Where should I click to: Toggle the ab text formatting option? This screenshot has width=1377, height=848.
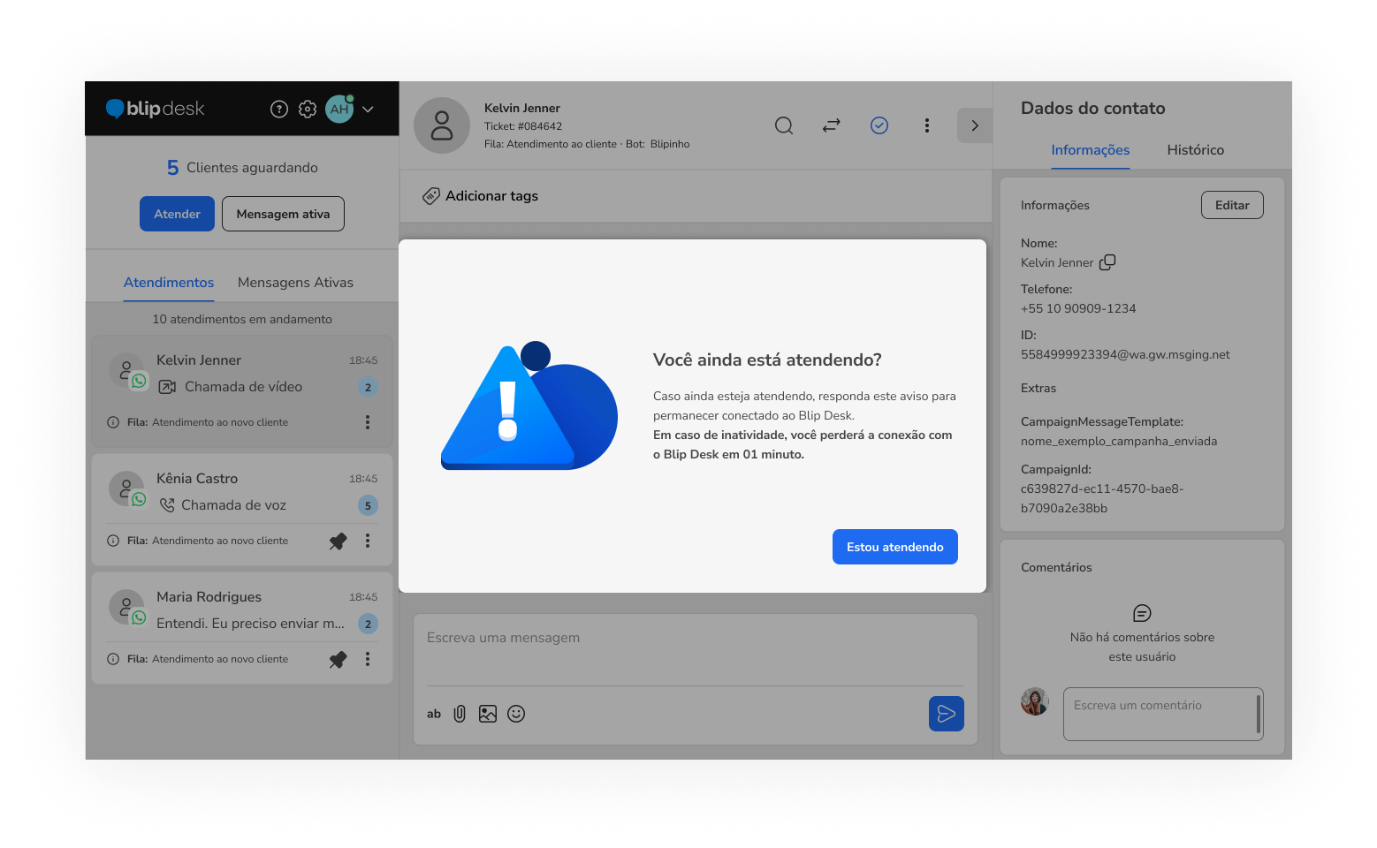pyautogui.click(x=434, y=714)
